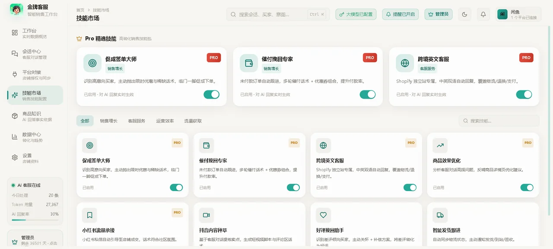This screenshot has height=249, width=553.
Task: Open notifications bell icon
Action: pos(483,14)
